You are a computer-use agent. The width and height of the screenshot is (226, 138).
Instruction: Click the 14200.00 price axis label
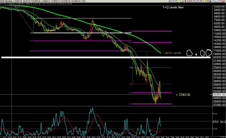[x=219, y=40]
